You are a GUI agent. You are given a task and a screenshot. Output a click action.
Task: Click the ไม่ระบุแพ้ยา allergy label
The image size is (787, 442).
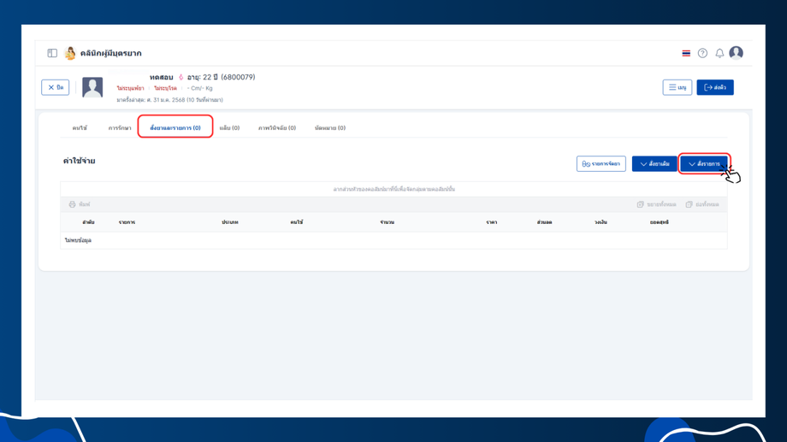(131, 88)
